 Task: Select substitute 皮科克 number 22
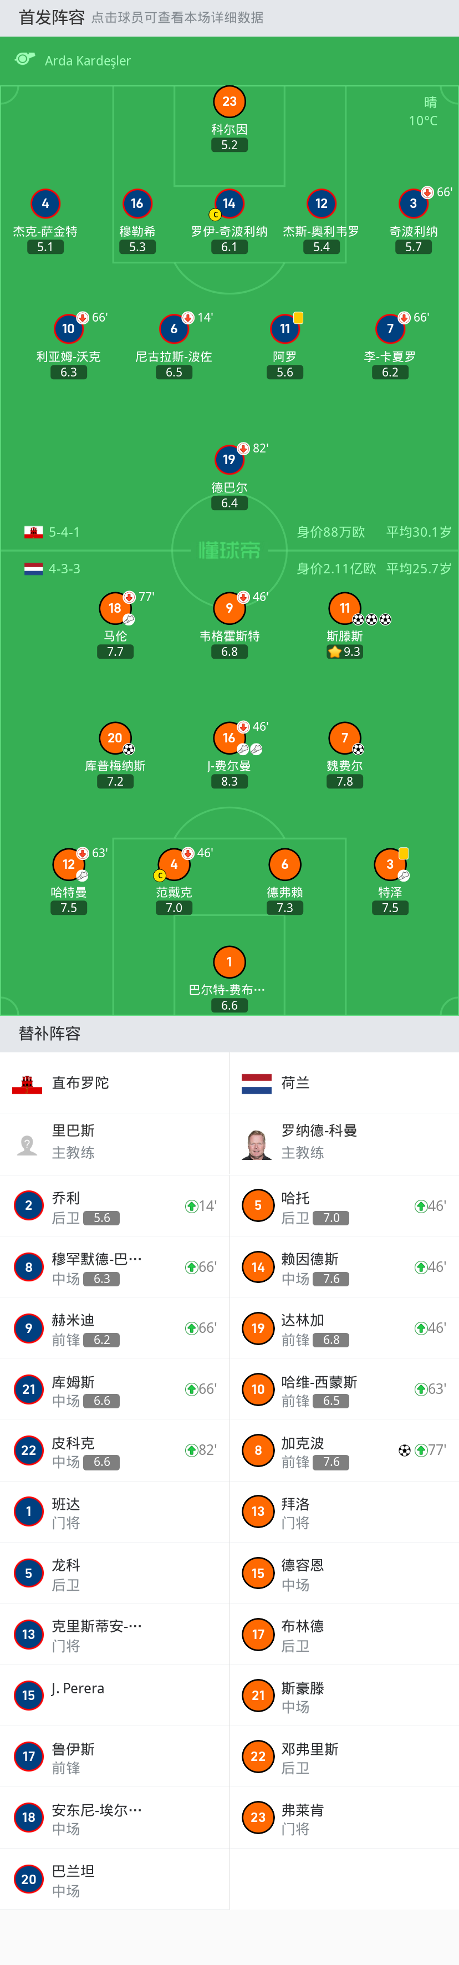pos(114,1450)
